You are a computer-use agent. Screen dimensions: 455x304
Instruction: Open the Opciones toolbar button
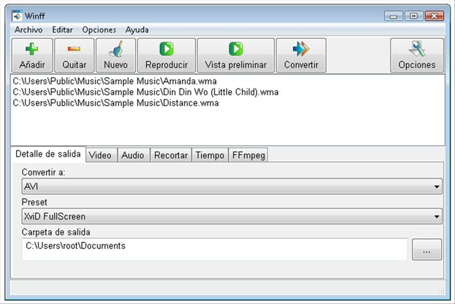coord(417,55)
